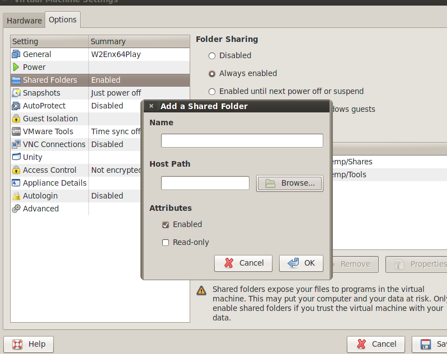Click the green Power arrow icon

(16, 67)
